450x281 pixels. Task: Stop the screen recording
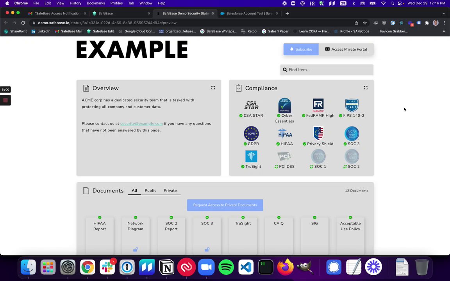coord(5,100)
